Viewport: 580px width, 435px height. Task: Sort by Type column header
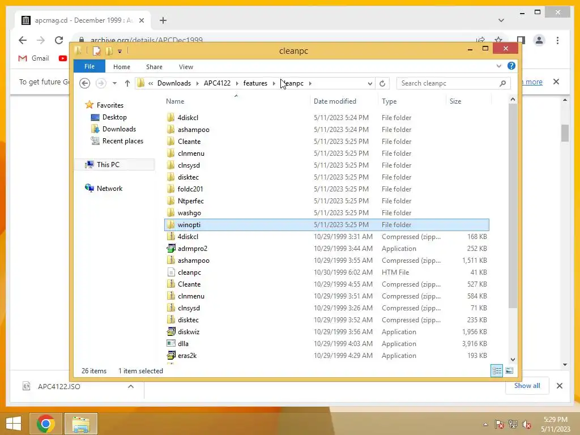pos(389,101)
